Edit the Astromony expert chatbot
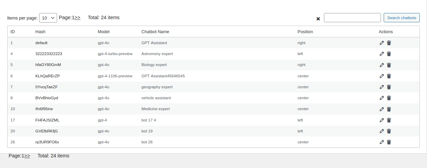The width and height of the screenshot is (427, 168). (x=382, y=54)
